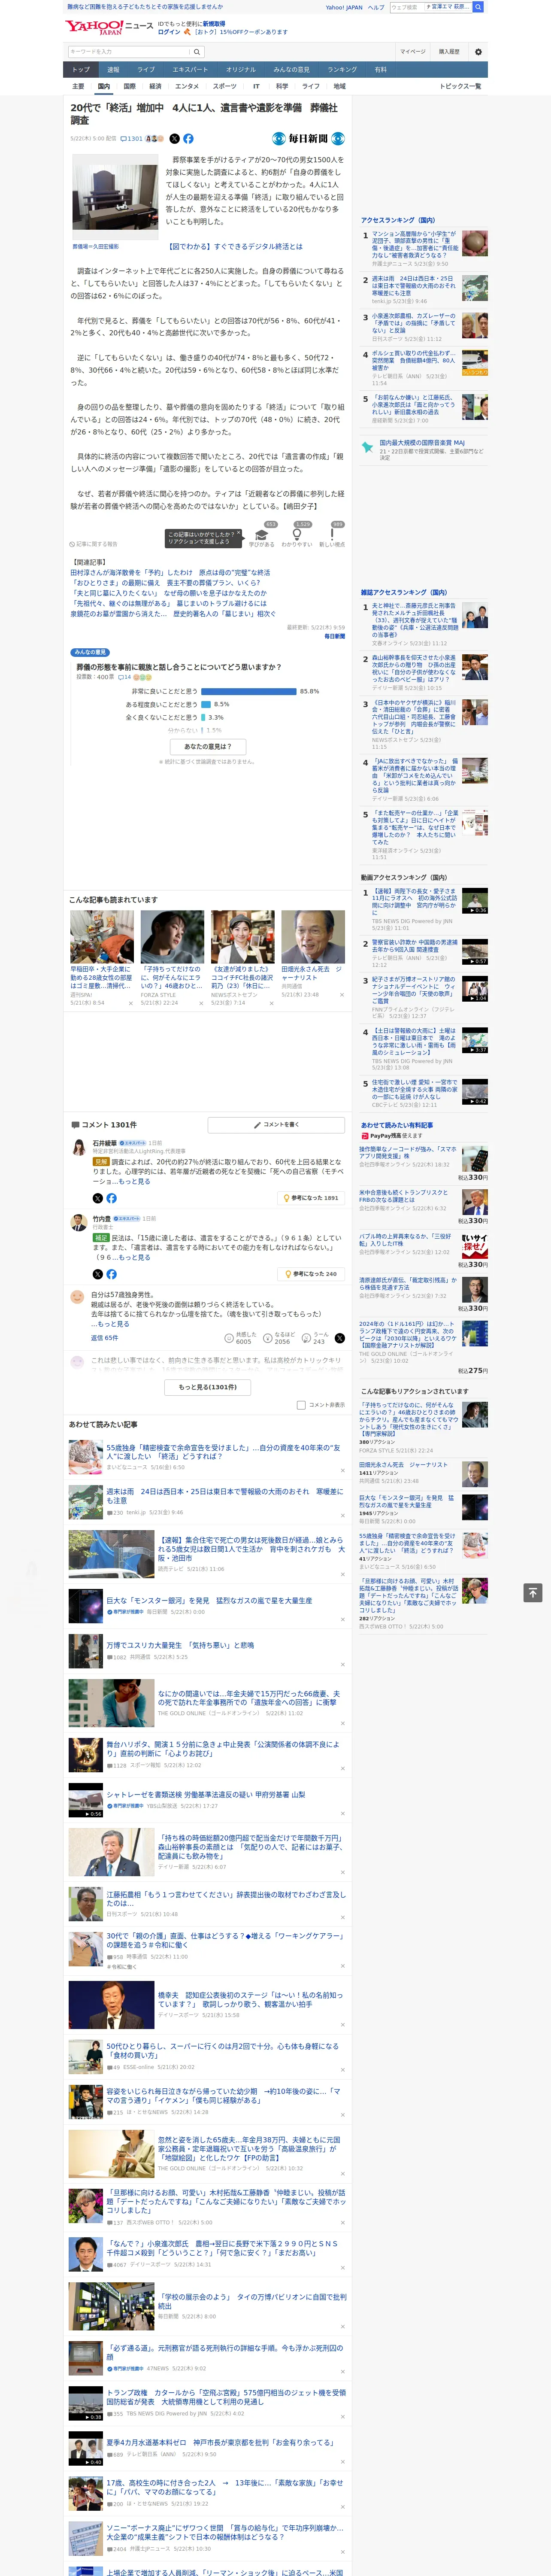The image size is (551, 2576).
Task: Open 【図でわかる】すぐできるデジタル終活とは link
Action: (235, 246)
